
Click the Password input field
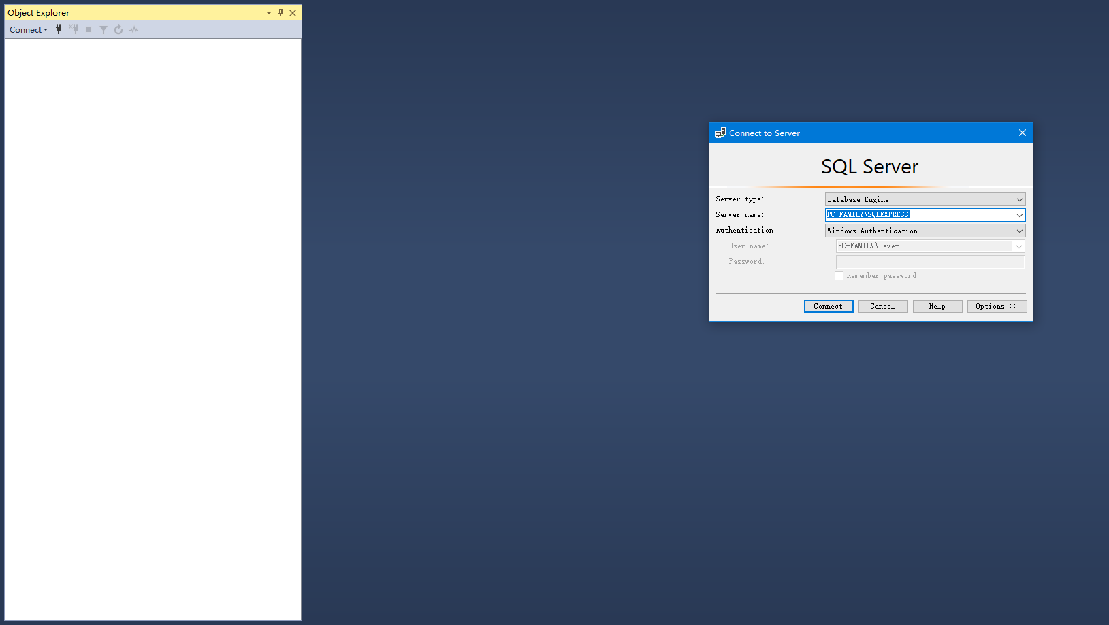click(930, 262)
